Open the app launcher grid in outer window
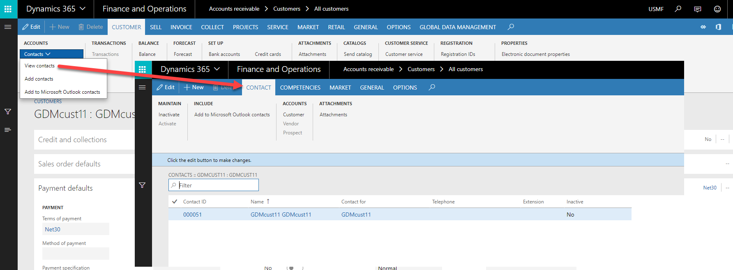 pyautogui.click(x=8, y=9)
